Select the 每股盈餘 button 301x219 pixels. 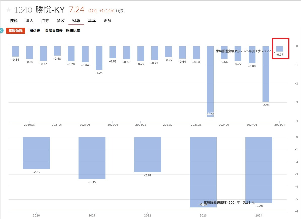coord(16,31)
